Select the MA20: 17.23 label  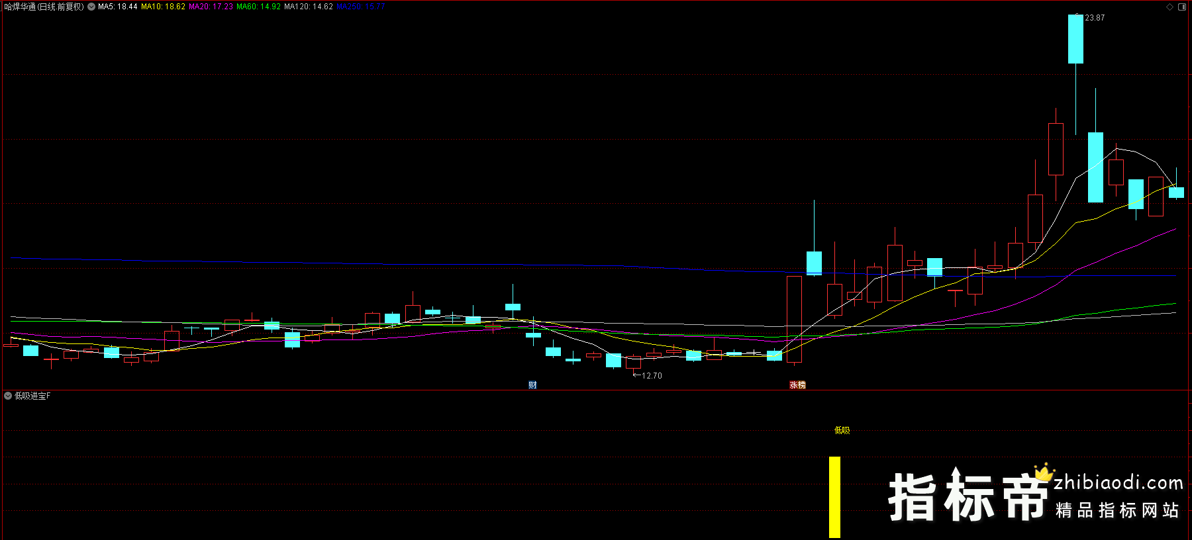pos(211,7)
